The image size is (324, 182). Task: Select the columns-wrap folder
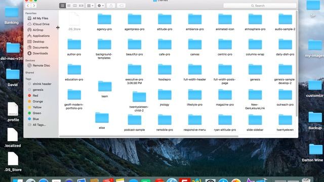click(255, 47)
